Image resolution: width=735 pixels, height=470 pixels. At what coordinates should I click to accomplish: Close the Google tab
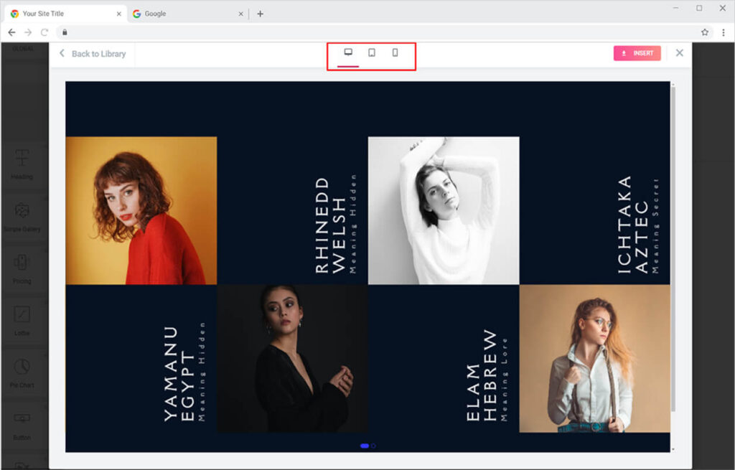pos(240,14)
